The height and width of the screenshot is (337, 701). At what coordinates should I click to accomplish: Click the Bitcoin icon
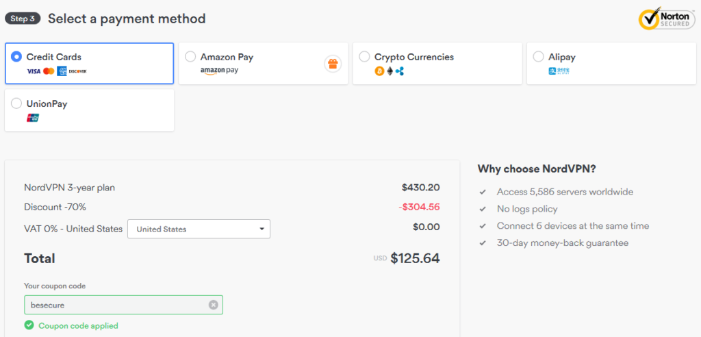(x=379, y=71)
